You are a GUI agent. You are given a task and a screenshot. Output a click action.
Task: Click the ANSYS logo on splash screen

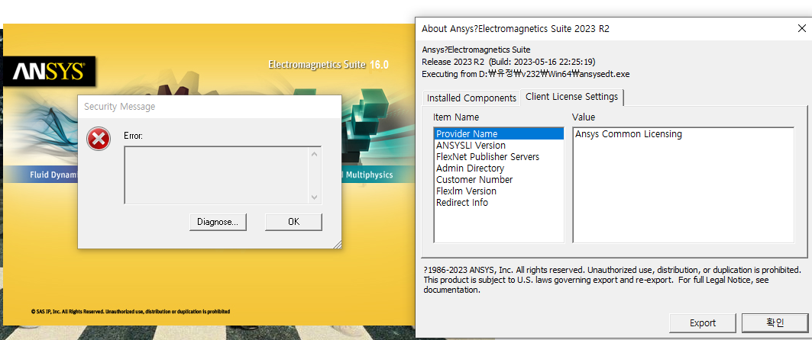click(49, 71)
